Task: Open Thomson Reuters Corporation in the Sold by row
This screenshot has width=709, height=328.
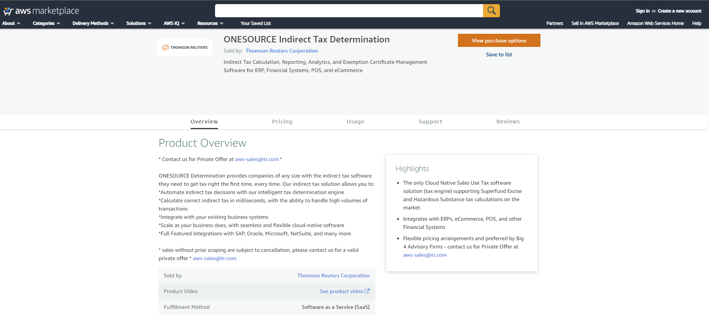Action: pos(333,275)
